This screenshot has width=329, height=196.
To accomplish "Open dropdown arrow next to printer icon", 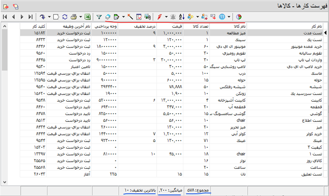I will tap(80, 17).
